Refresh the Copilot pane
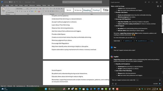163x91 pixels. [149, 2]
